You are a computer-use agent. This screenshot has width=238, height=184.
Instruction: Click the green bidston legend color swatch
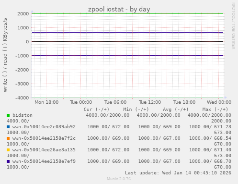(8, 115)
